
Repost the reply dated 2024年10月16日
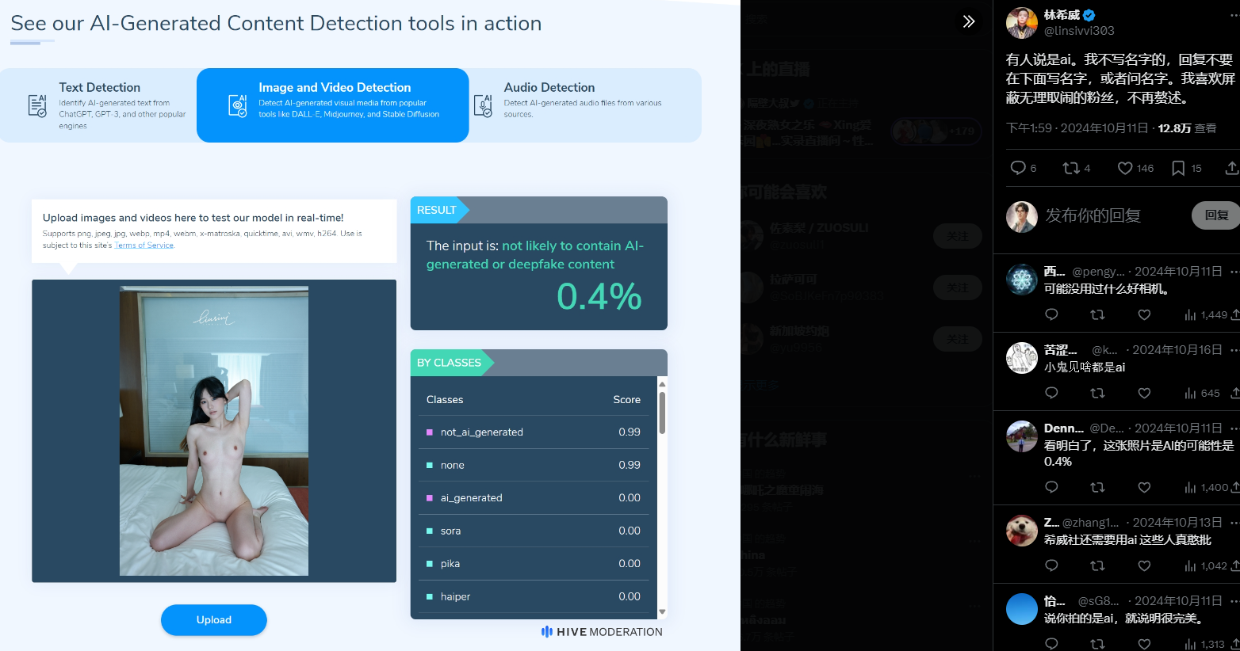[1097, 393]
